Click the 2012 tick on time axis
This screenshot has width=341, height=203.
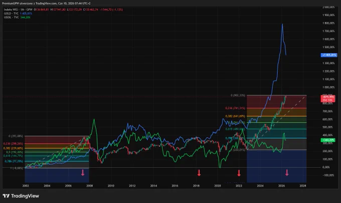(132, 186)
